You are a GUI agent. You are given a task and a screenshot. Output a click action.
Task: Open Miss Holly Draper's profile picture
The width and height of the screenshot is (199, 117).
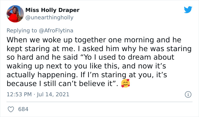[14, 14]
